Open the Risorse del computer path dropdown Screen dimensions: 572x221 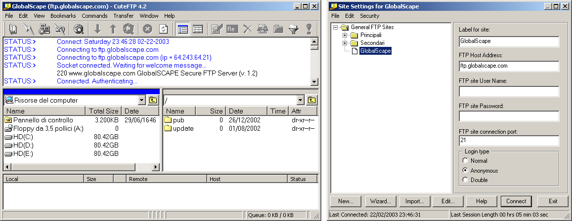pyautogui.click(x=142, y=100)
